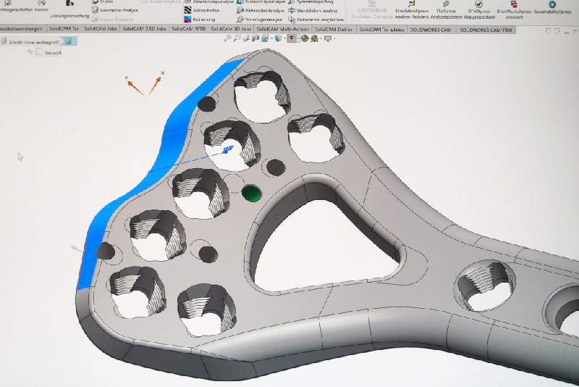
Task: Run the Geometrie-Analyse tool
Action: pyautogui.click(x=117, y=11)
